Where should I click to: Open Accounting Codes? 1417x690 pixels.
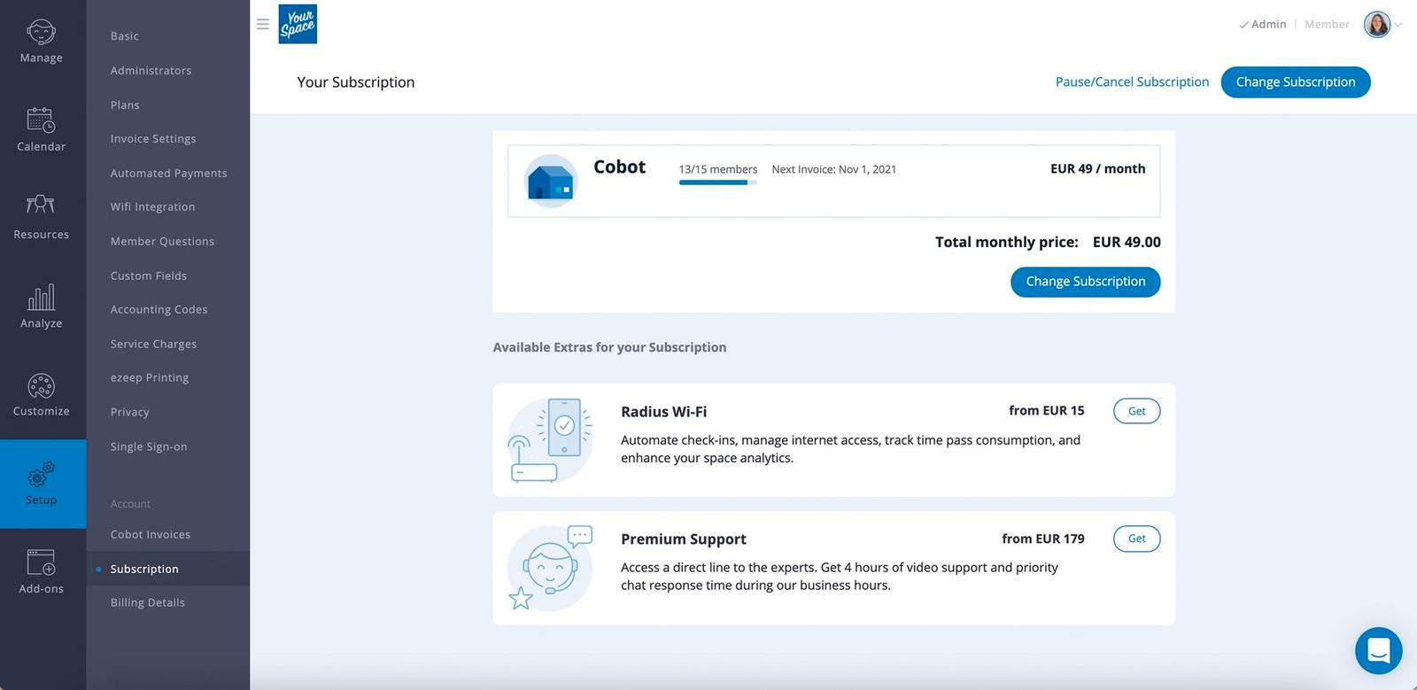pos(159,310)
